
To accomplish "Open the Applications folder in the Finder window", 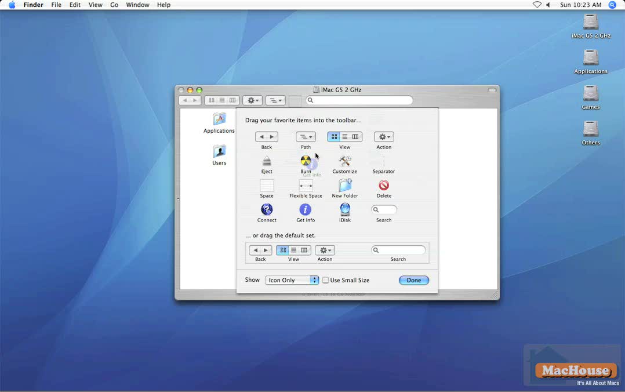I will [219, 119].
